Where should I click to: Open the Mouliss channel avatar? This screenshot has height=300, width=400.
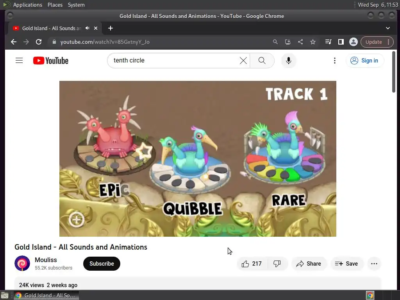click(22, 263)
